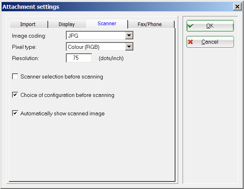This screenshot has height=189, width=244.
Task: Click the Attachment settings title text
Action: (31, 7)
